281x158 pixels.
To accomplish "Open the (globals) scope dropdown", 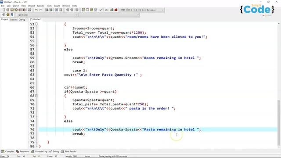I will tap(47, 15).
